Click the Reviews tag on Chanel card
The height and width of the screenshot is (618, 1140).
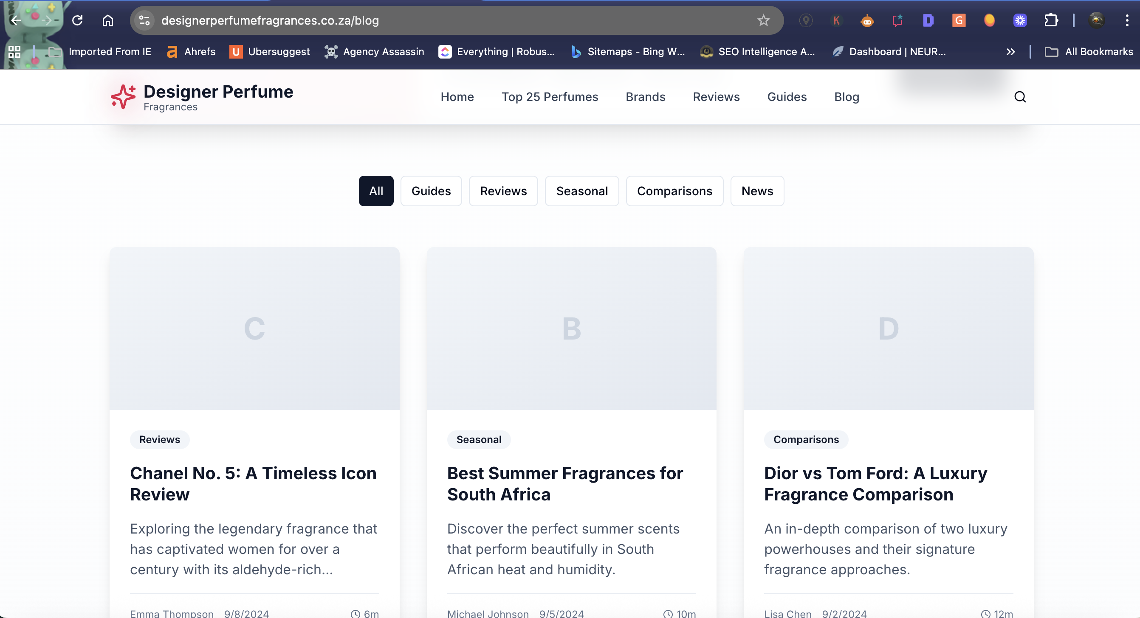coord(160,439)
